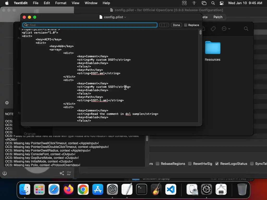The image size is (267, 200).
Task: Open the View menu
Action: coord(75,3)
